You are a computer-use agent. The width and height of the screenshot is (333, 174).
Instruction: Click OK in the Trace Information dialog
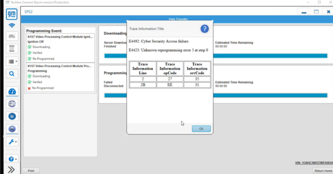coord(201,129)
